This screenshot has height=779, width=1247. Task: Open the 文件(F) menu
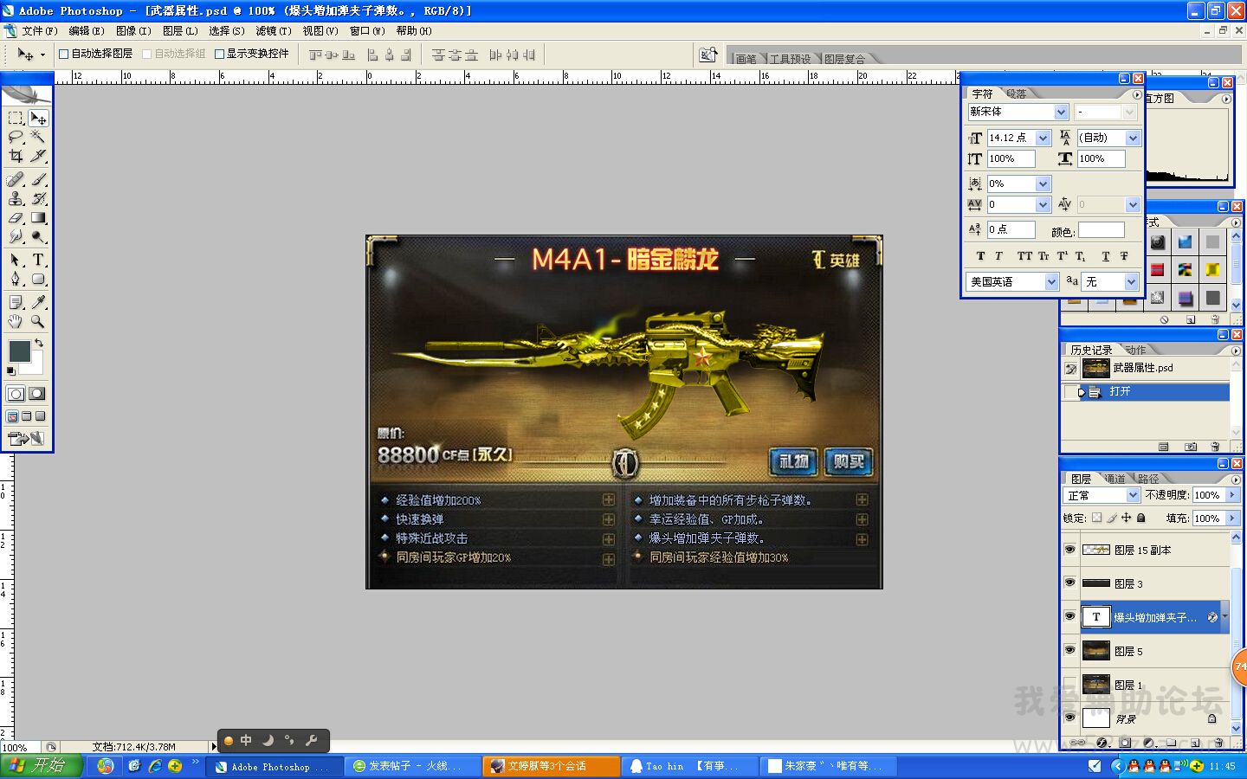40,31
